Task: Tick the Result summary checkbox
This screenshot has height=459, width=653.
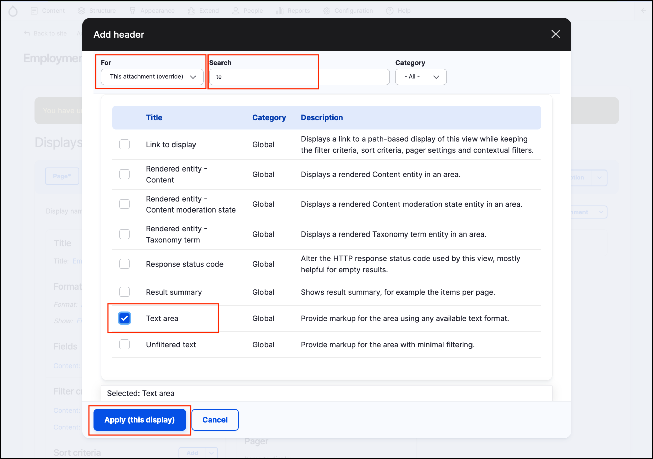Action: pyautogui.click(x=124, y=292)
